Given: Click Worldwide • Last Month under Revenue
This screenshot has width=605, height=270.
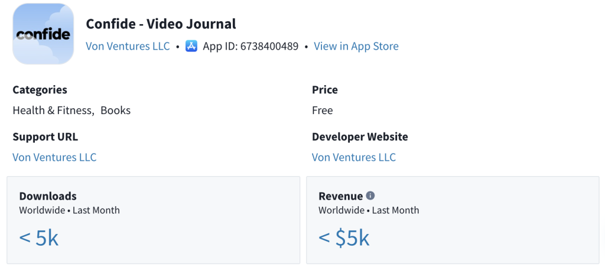Looking at the screenshot, I should coord(369,210).
